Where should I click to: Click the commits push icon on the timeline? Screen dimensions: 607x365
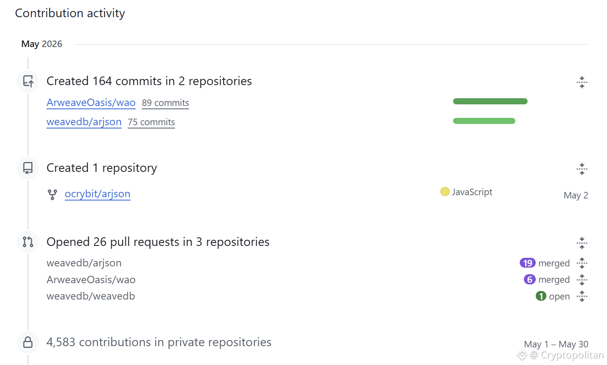tap(28, 81)
